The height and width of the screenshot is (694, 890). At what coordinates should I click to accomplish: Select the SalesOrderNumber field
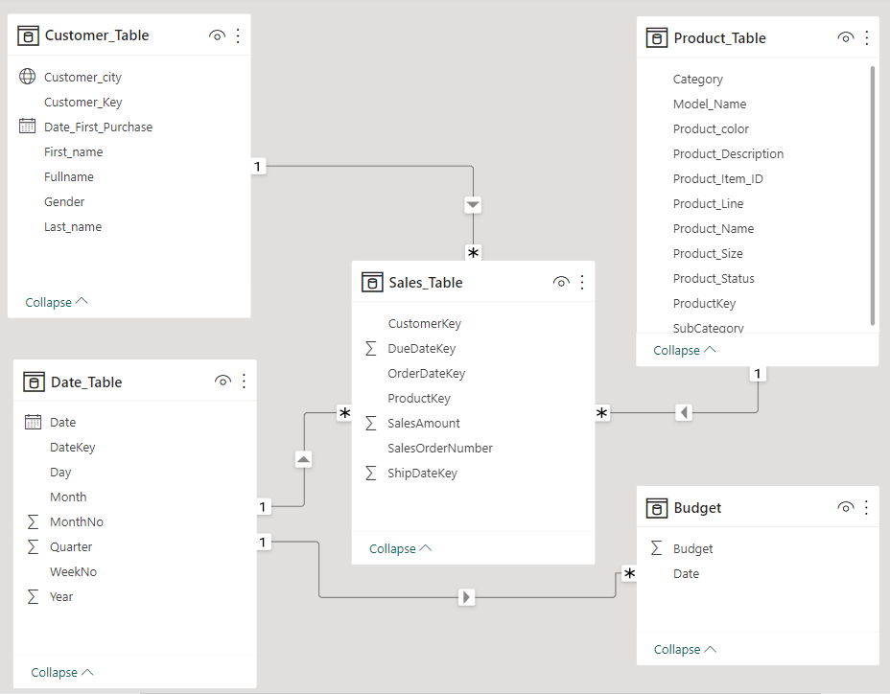click(x=440, y=449)
